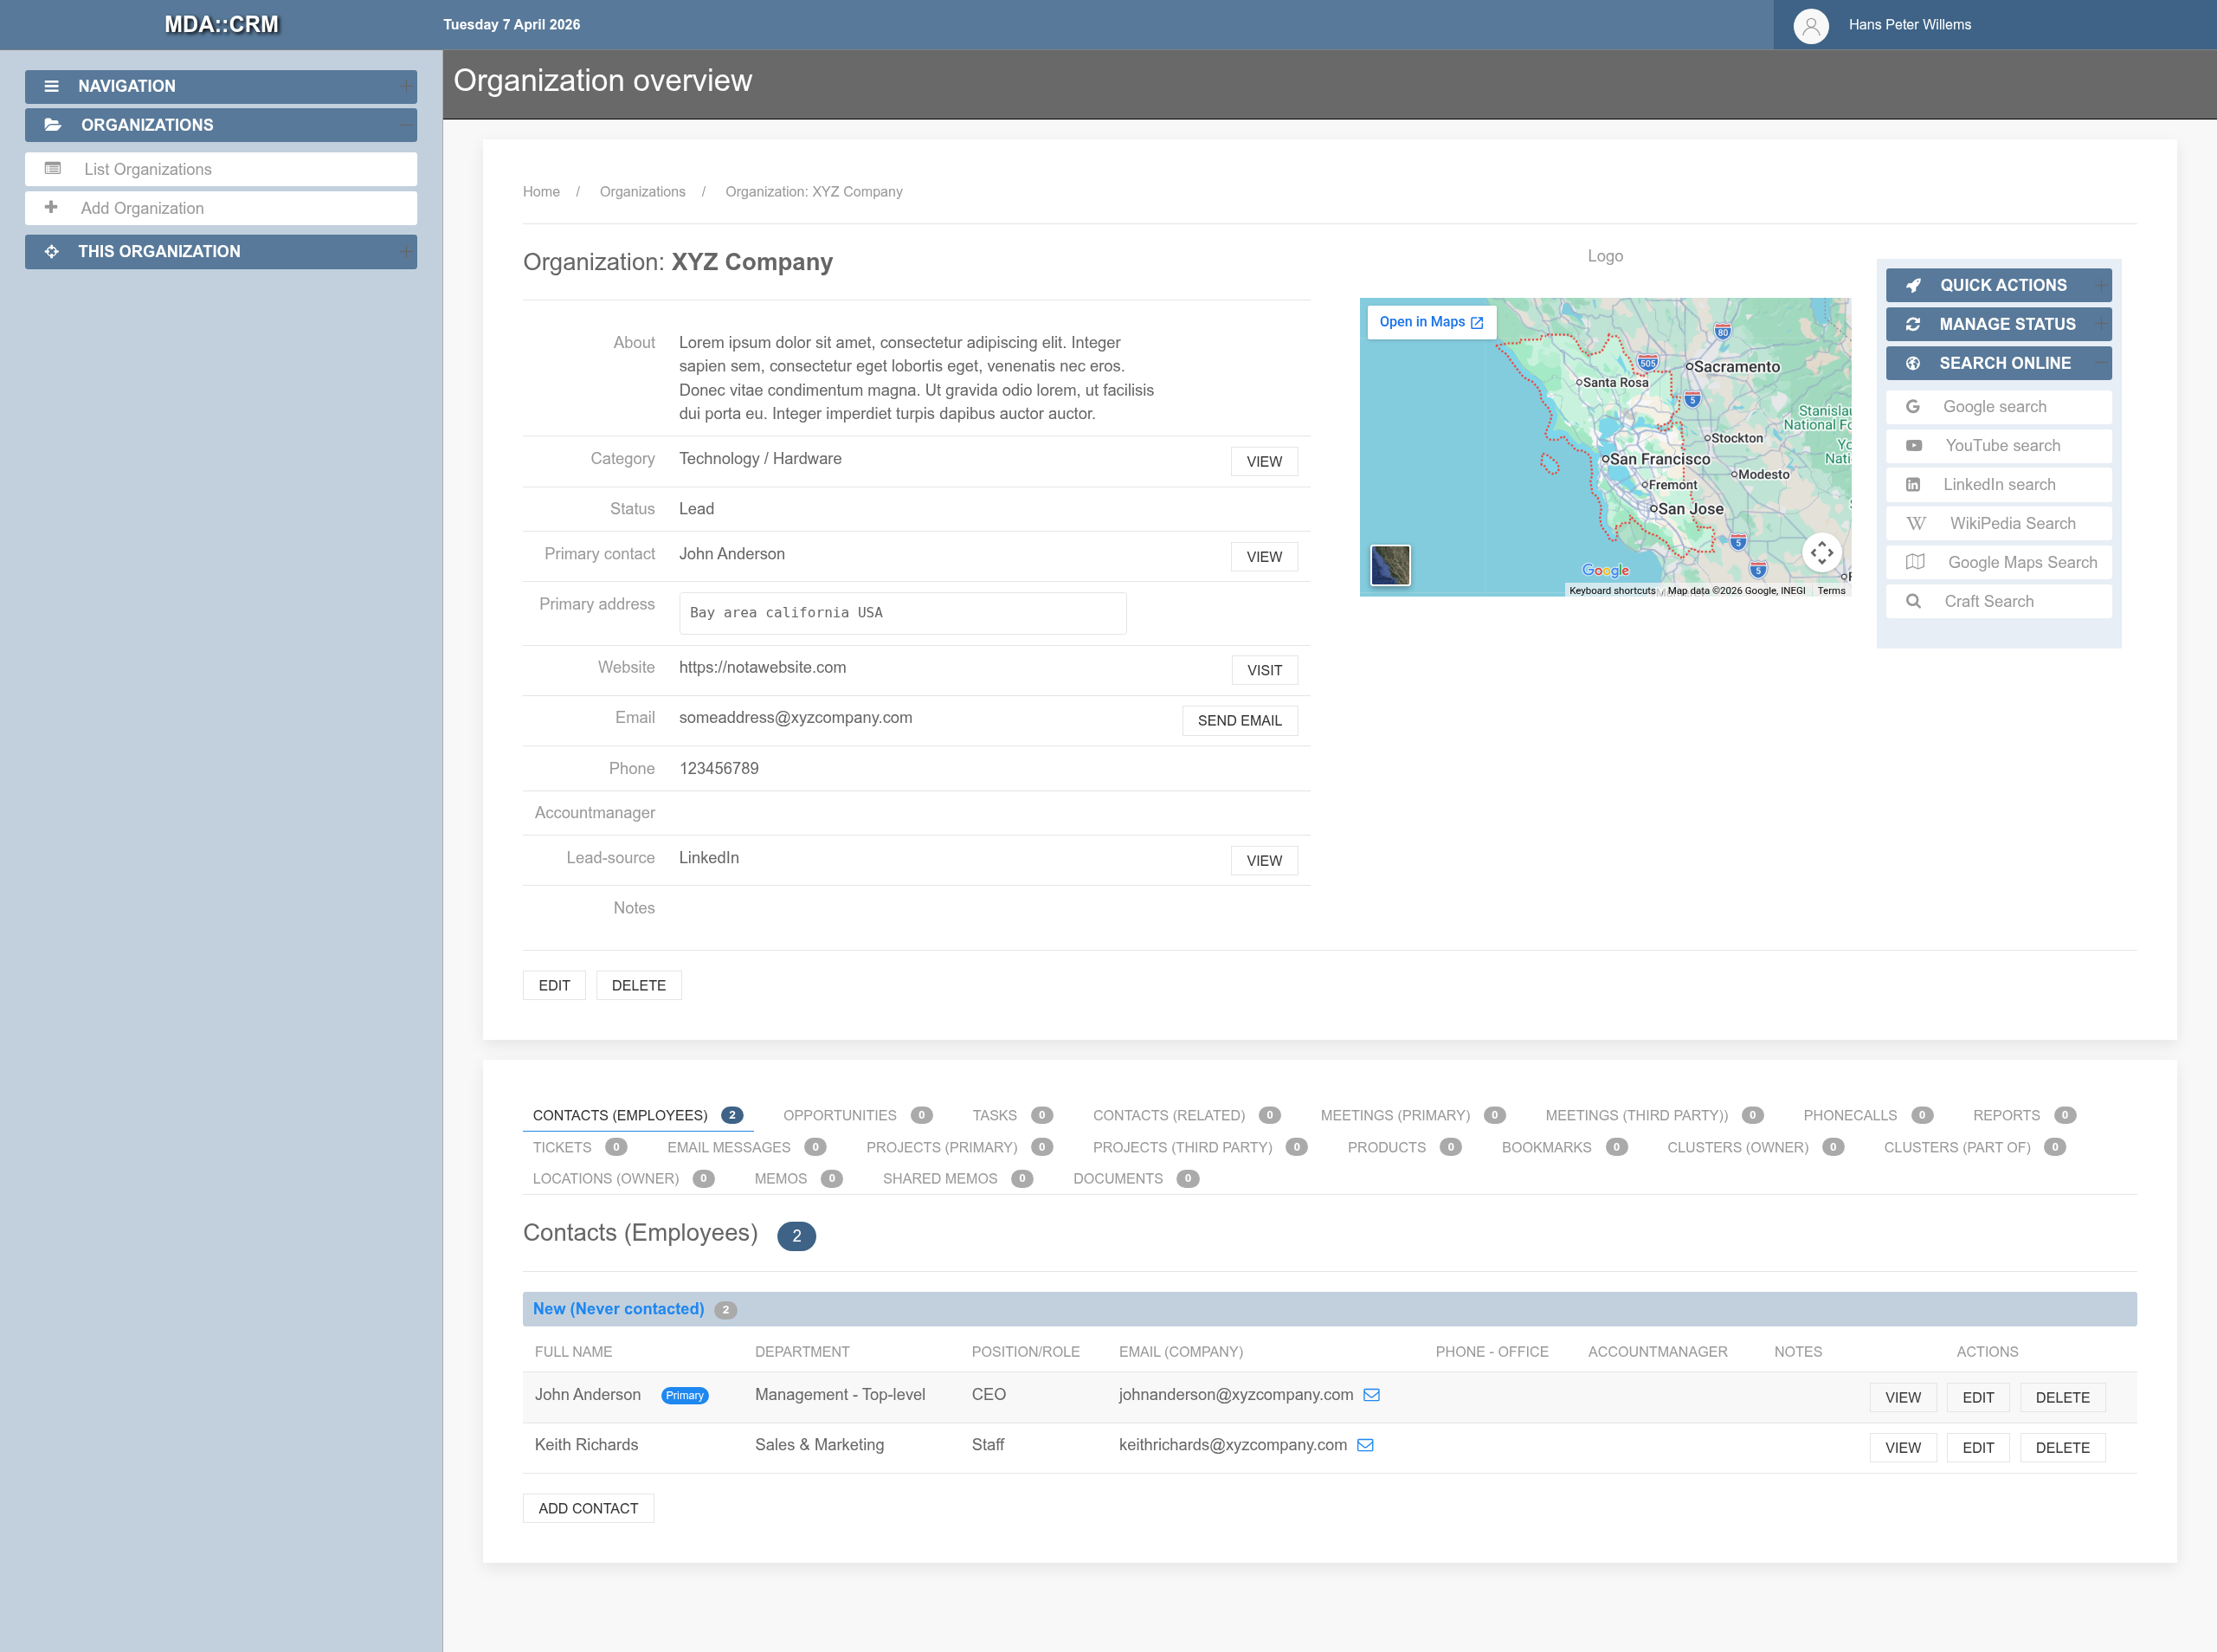Click Keith Richards' email envelope icon

[1365, 1445]
